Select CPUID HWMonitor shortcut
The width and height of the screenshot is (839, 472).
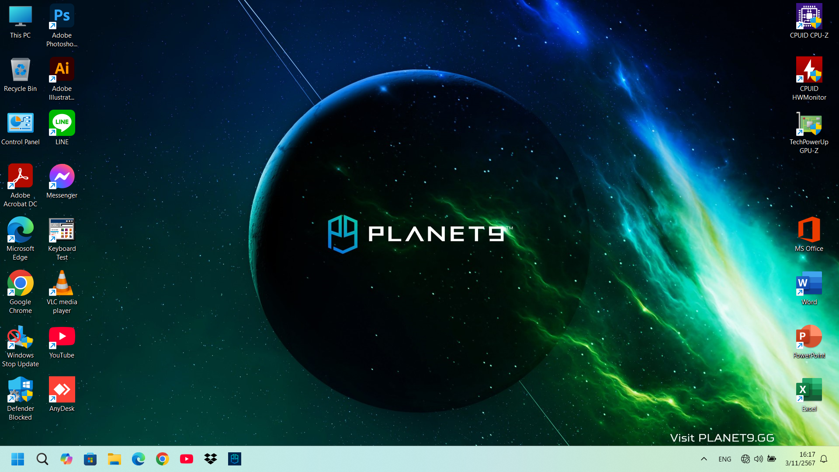coord(809,79)
